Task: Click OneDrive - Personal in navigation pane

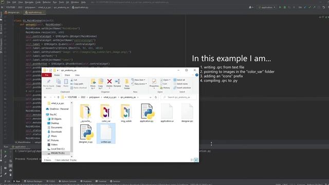Action: [57, 109]
